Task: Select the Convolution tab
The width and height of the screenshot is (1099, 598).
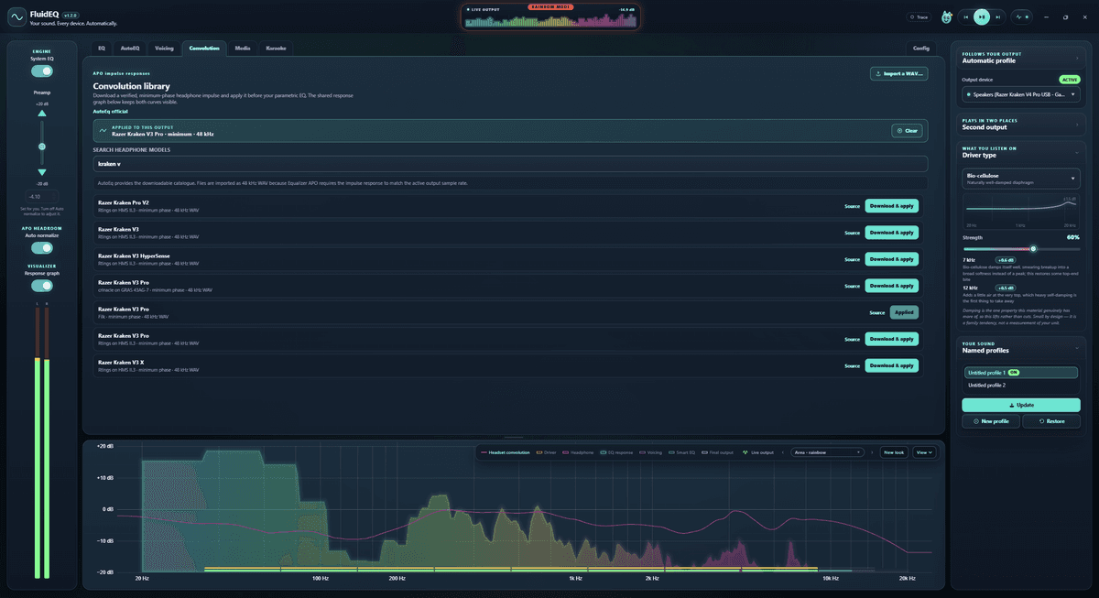Action: 204,48
